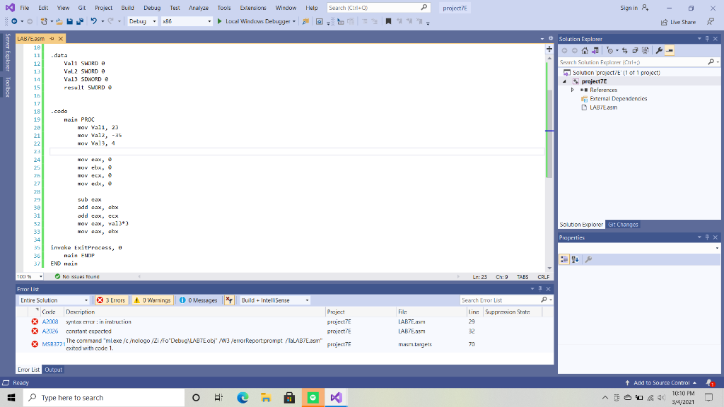Image resolution: width=724 pixels, height=407 pixels.
Task: Open the Extensions menu
Action: click(x=253, y=8)
